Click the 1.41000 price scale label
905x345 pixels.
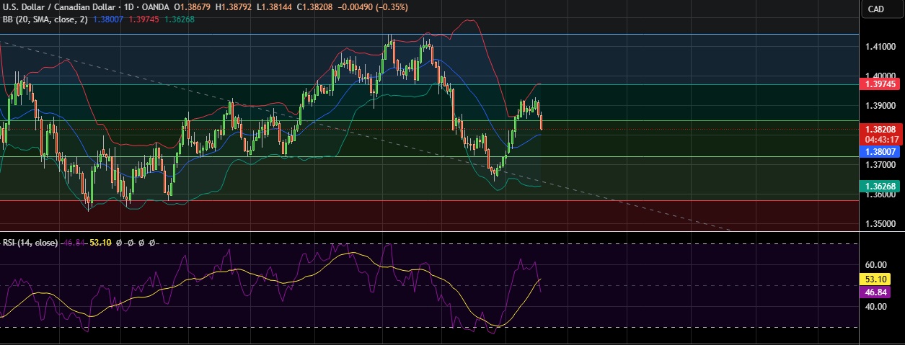879,47
